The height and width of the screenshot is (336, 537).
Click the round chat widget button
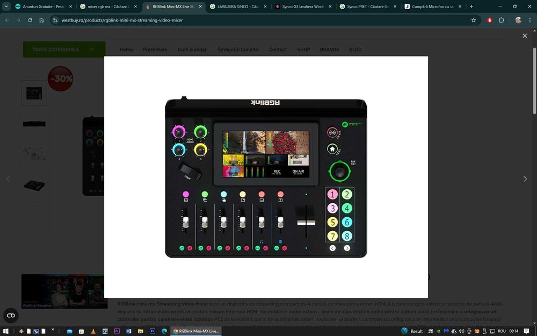(11, 316)
